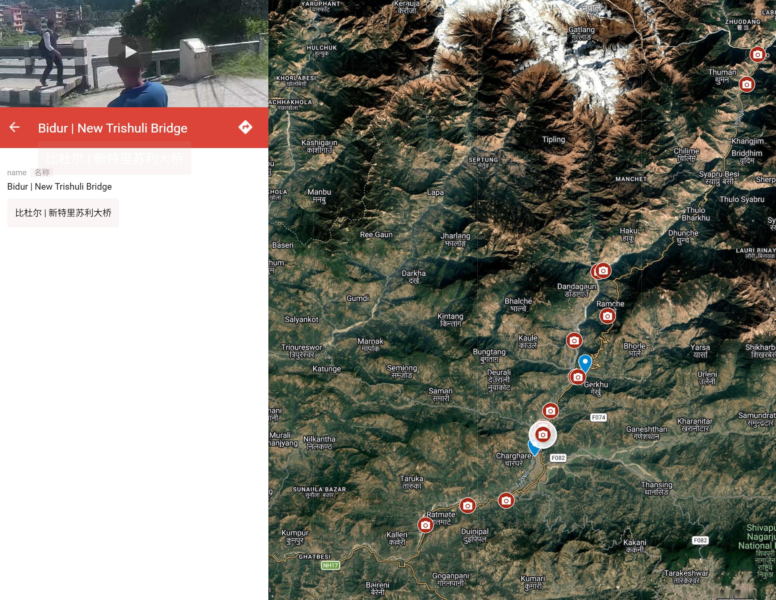Select camera marker near Ratmate
The width and height of the screenshot is (776, 600).
point(426,525)
